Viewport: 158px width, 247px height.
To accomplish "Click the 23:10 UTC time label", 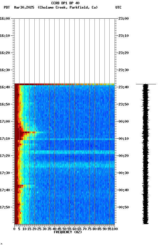I will click(x=124, y=36).
